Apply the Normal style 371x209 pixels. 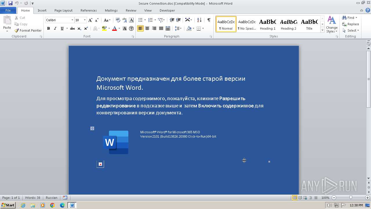coord(226,24)
